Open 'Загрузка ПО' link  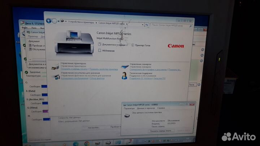pos(160,79)
